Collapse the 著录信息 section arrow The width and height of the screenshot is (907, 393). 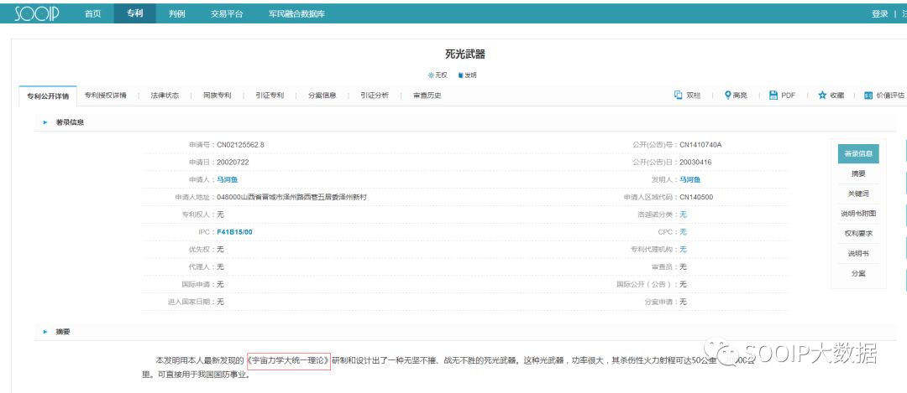(x=45, y=122)
